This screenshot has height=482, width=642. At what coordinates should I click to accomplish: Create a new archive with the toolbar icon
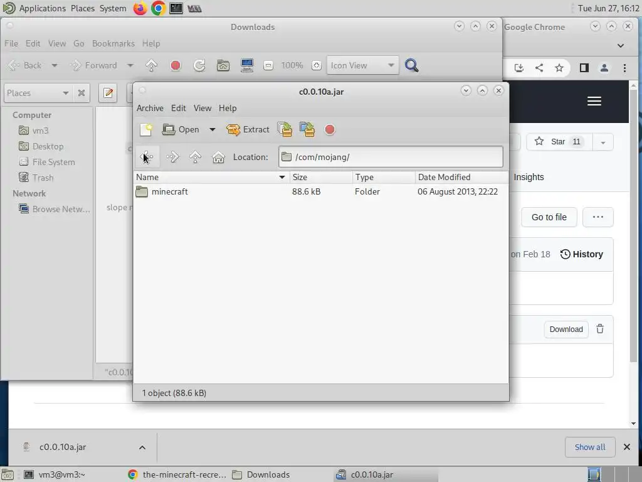pyautogui.click(x=145, y=129)
